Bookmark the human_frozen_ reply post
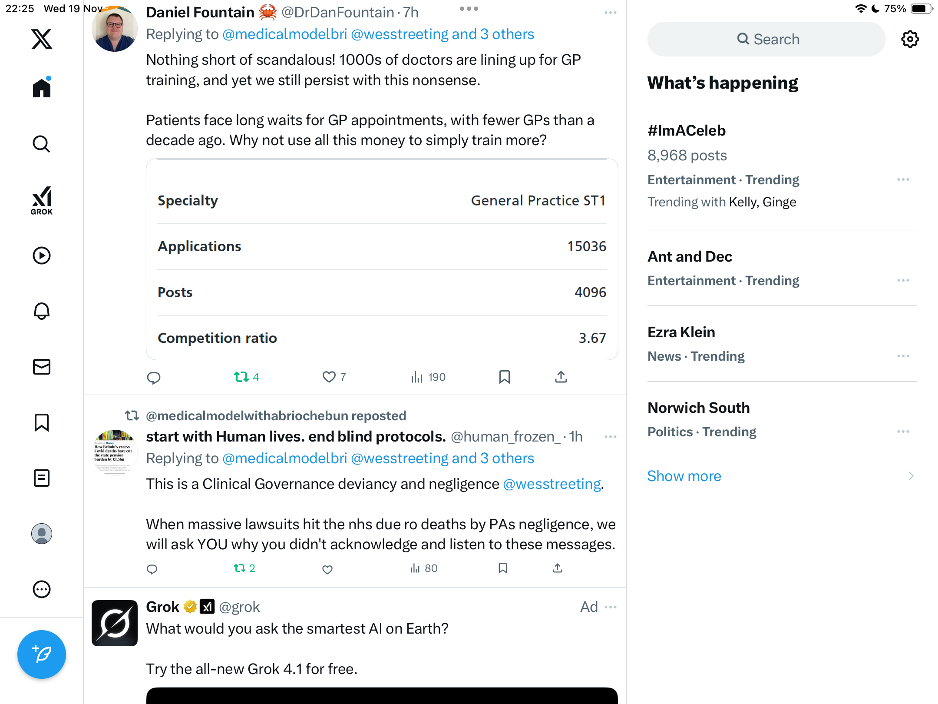 click(x=503, y=568)
